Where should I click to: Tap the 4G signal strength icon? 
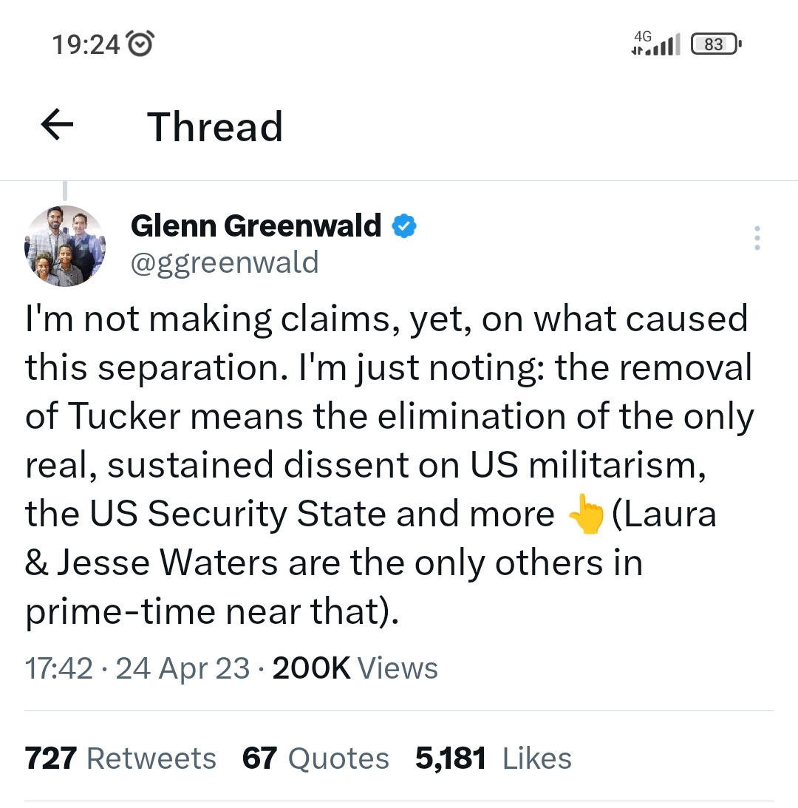(655, 44)
